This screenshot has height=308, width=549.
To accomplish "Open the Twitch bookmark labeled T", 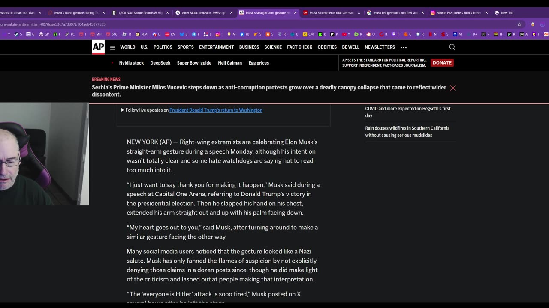I will click(x=395, y=34).
